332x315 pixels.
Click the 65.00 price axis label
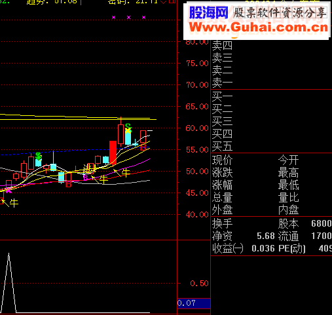197,107
